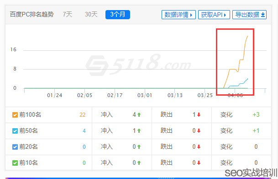The width and height of the screenshot is (278, 179).
Task: Click green up arrow in 前100名 冲入
Action: 139,115
